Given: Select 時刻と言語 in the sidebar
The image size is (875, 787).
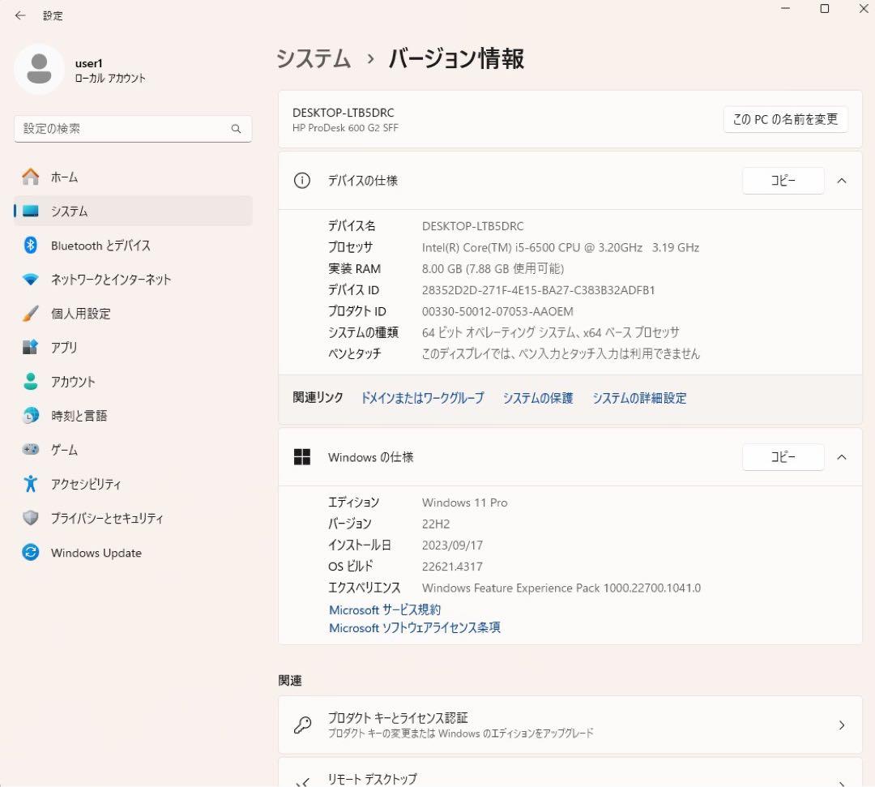Looking at the screenshot, I should tap(81, 415).
